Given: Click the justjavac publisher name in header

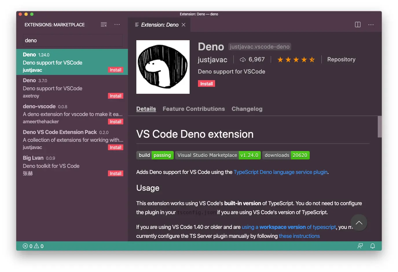Looking at the screenshot, I should pos(212,60).
